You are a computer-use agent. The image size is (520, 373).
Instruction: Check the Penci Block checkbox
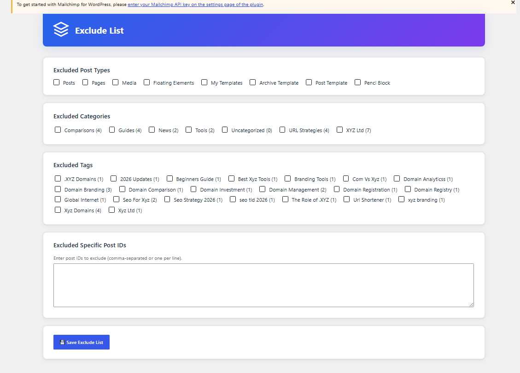coord(357,82)
